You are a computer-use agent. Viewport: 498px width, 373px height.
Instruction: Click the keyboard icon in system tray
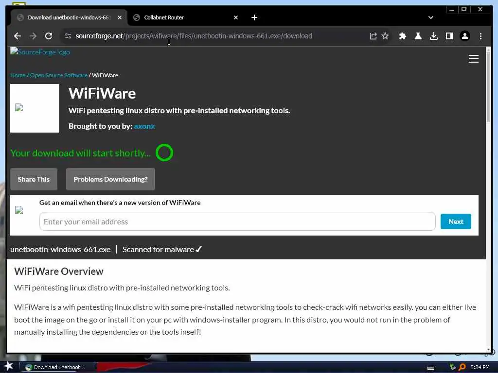click(431, 368)
